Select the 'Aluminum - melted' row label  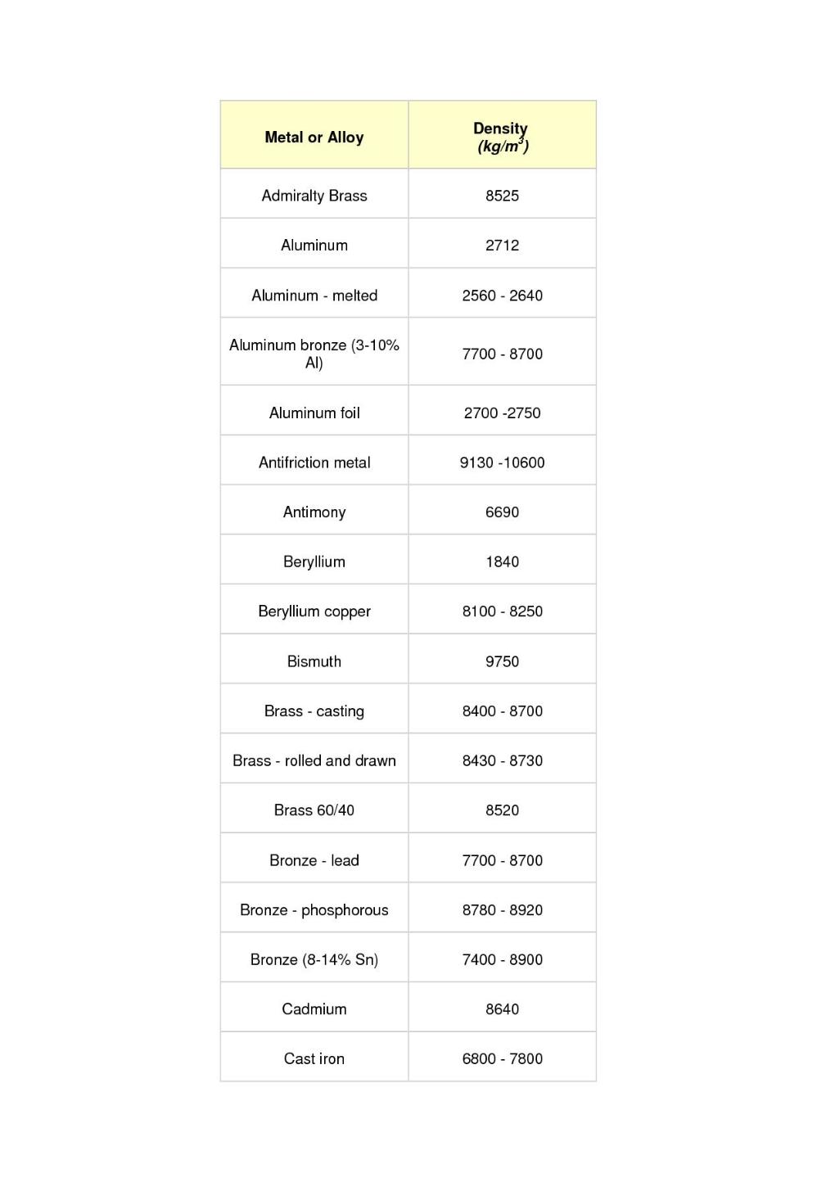314,295
